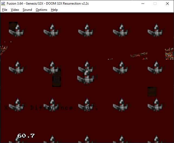The width and height of the screenshot is (174, 143).
Task: Click the second rocket in top row
Action: 51,30
